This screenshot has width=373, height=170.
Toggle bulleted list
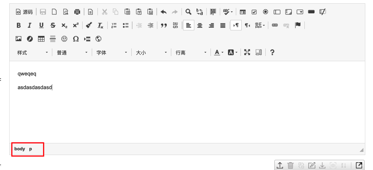(x=125, y=25)
